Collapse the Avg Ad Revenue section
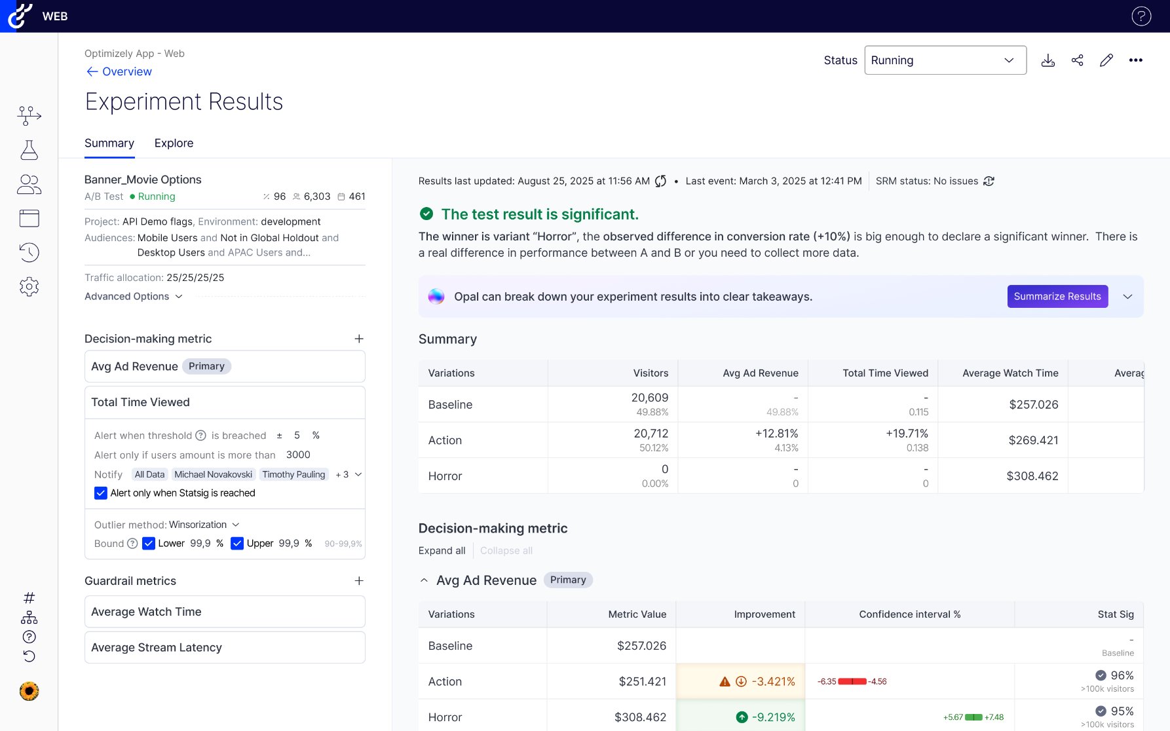1170x731 pixels. (424, 580)
